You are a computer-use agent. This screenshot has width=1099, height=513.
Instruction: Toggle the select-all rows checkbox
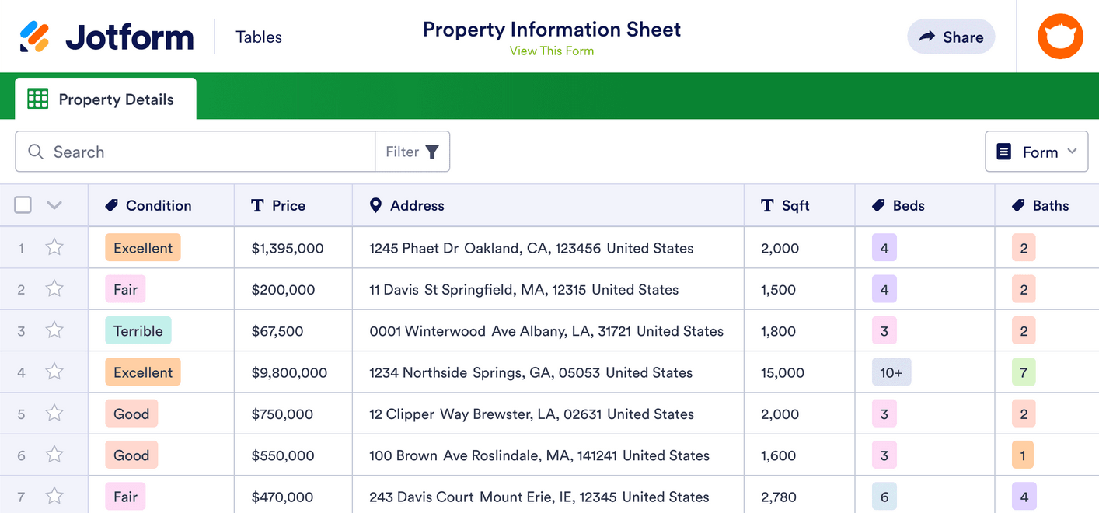coord(23,205)
